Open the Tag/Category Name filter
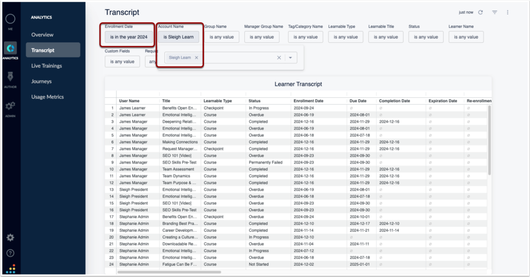530x277 pixels. pos(306,37)
